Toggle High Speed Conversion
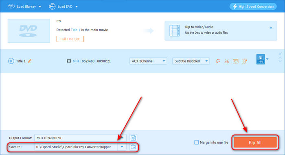285x155 pixels. (x=253, y=6)
